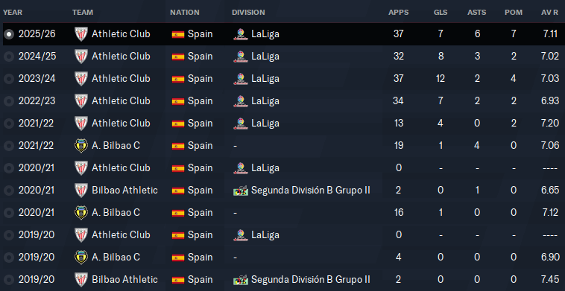Sort the table by YEAR column

pos(13,12)
